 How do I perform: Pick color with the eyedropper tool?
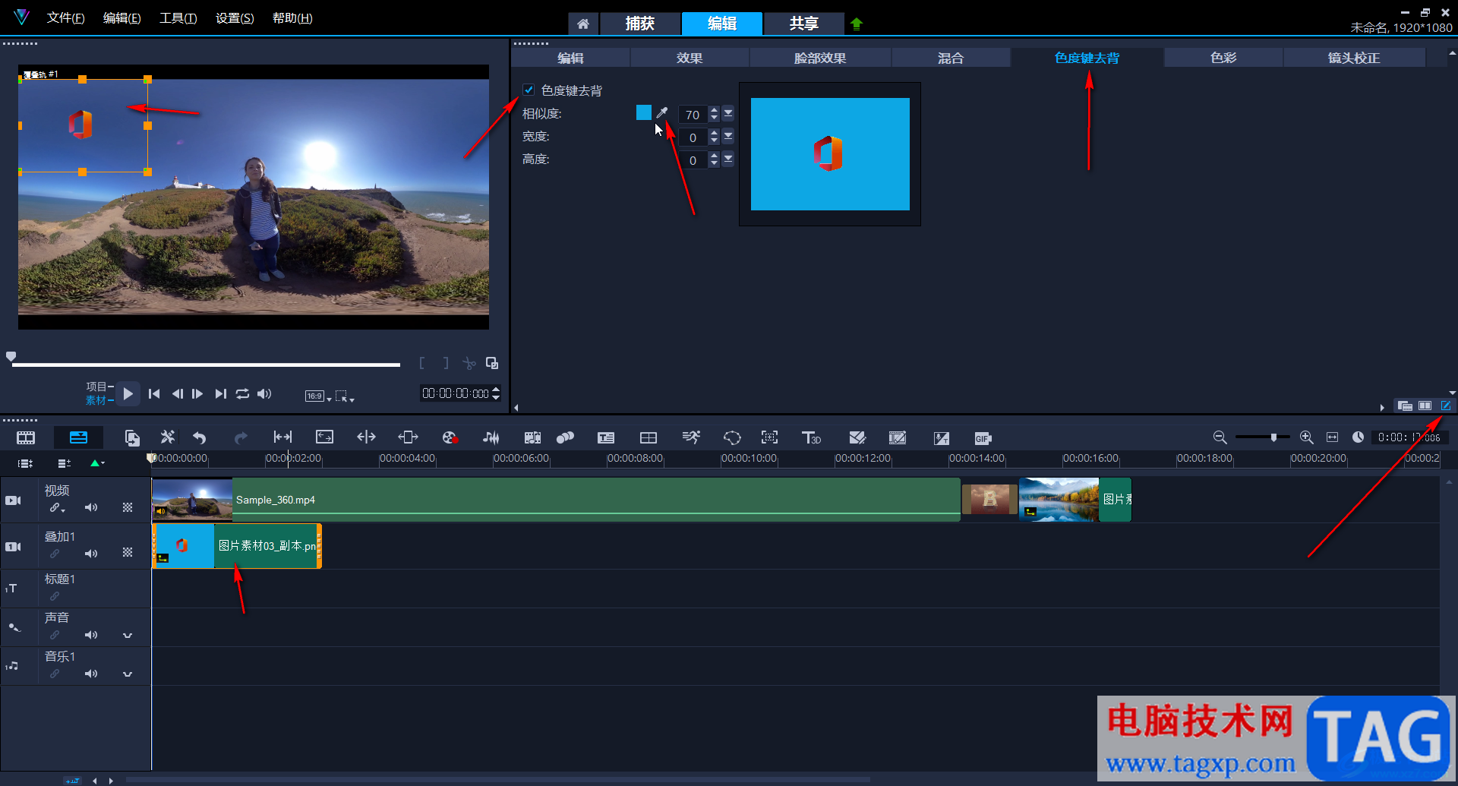pyautogui.click(x=662, y=112)
